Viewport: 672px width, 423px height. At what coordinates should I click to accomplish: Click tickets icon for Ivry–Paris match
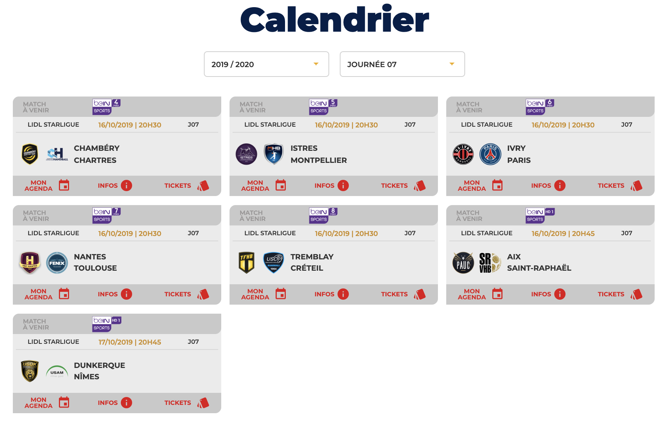pyautogui.click(x=637, y=186)
